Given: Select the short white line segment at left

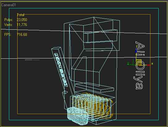Looking at the screenshot, I should tap(32, 60).
